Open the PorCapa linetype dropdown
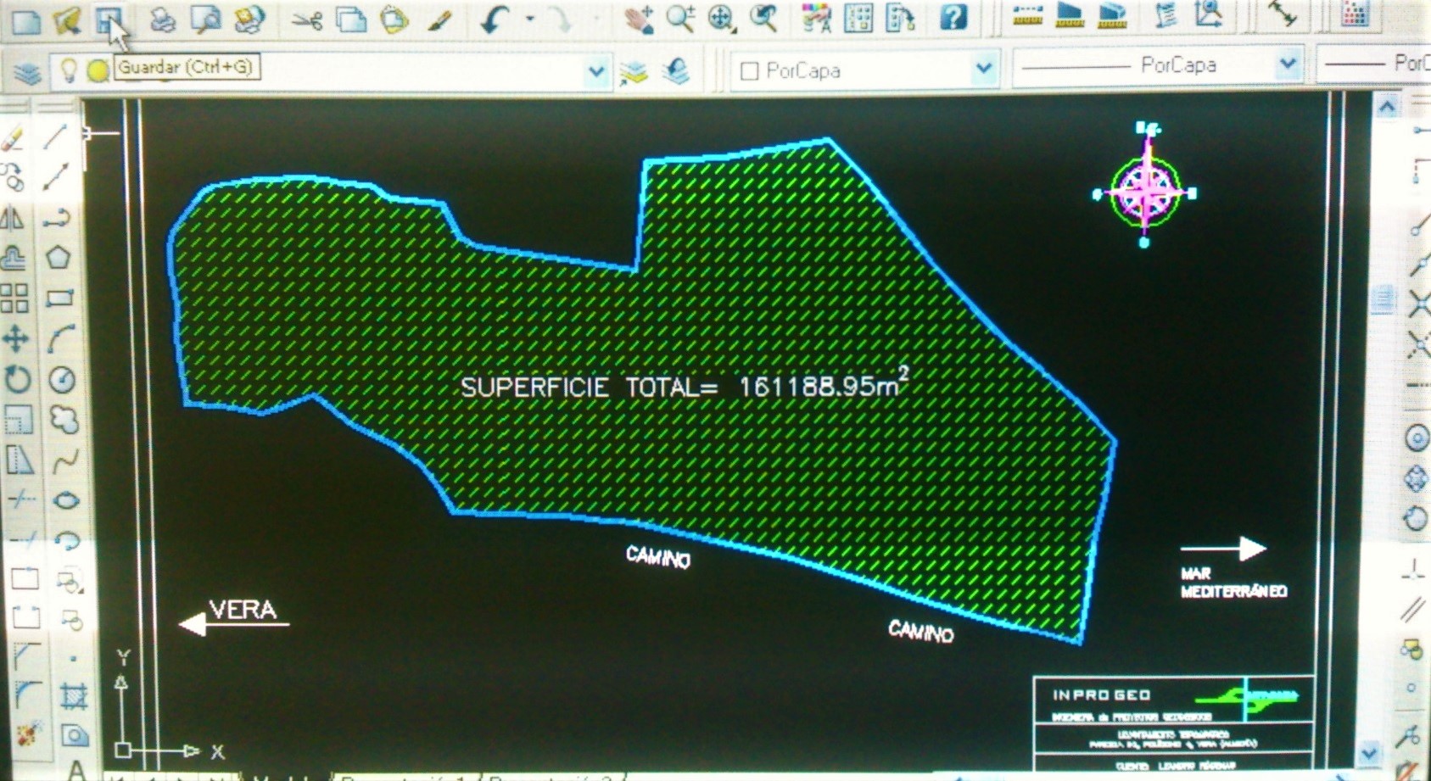The width and height of the screenshot is (1431, 781). [1287, 64]
